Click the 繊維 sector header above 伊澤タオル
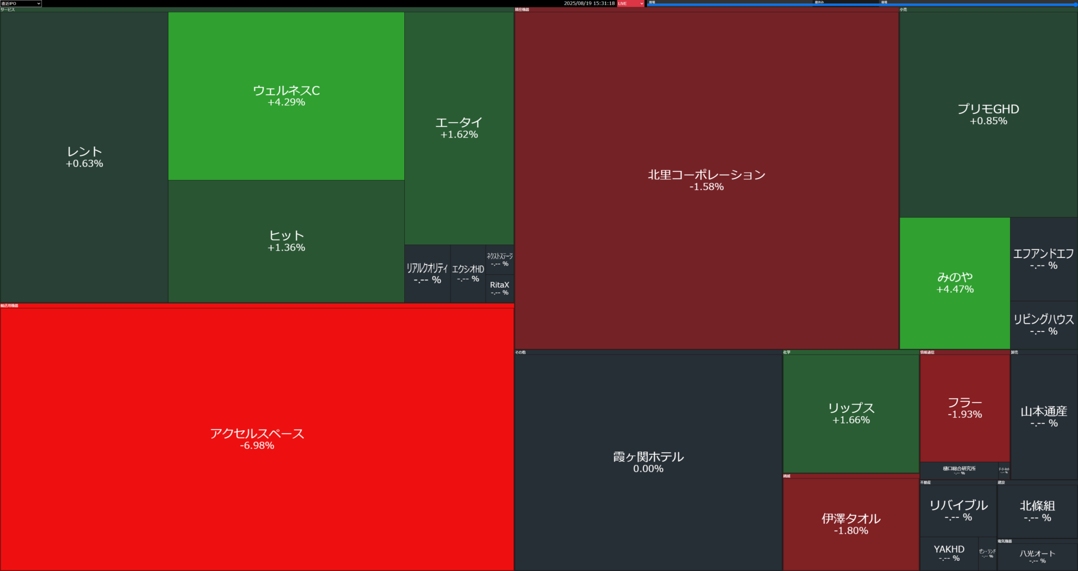This screenshot has width=1078, height=571. tap(787, 476)
